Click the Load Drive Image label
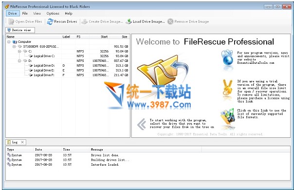The image size is (294, 190). click(148, 21)
